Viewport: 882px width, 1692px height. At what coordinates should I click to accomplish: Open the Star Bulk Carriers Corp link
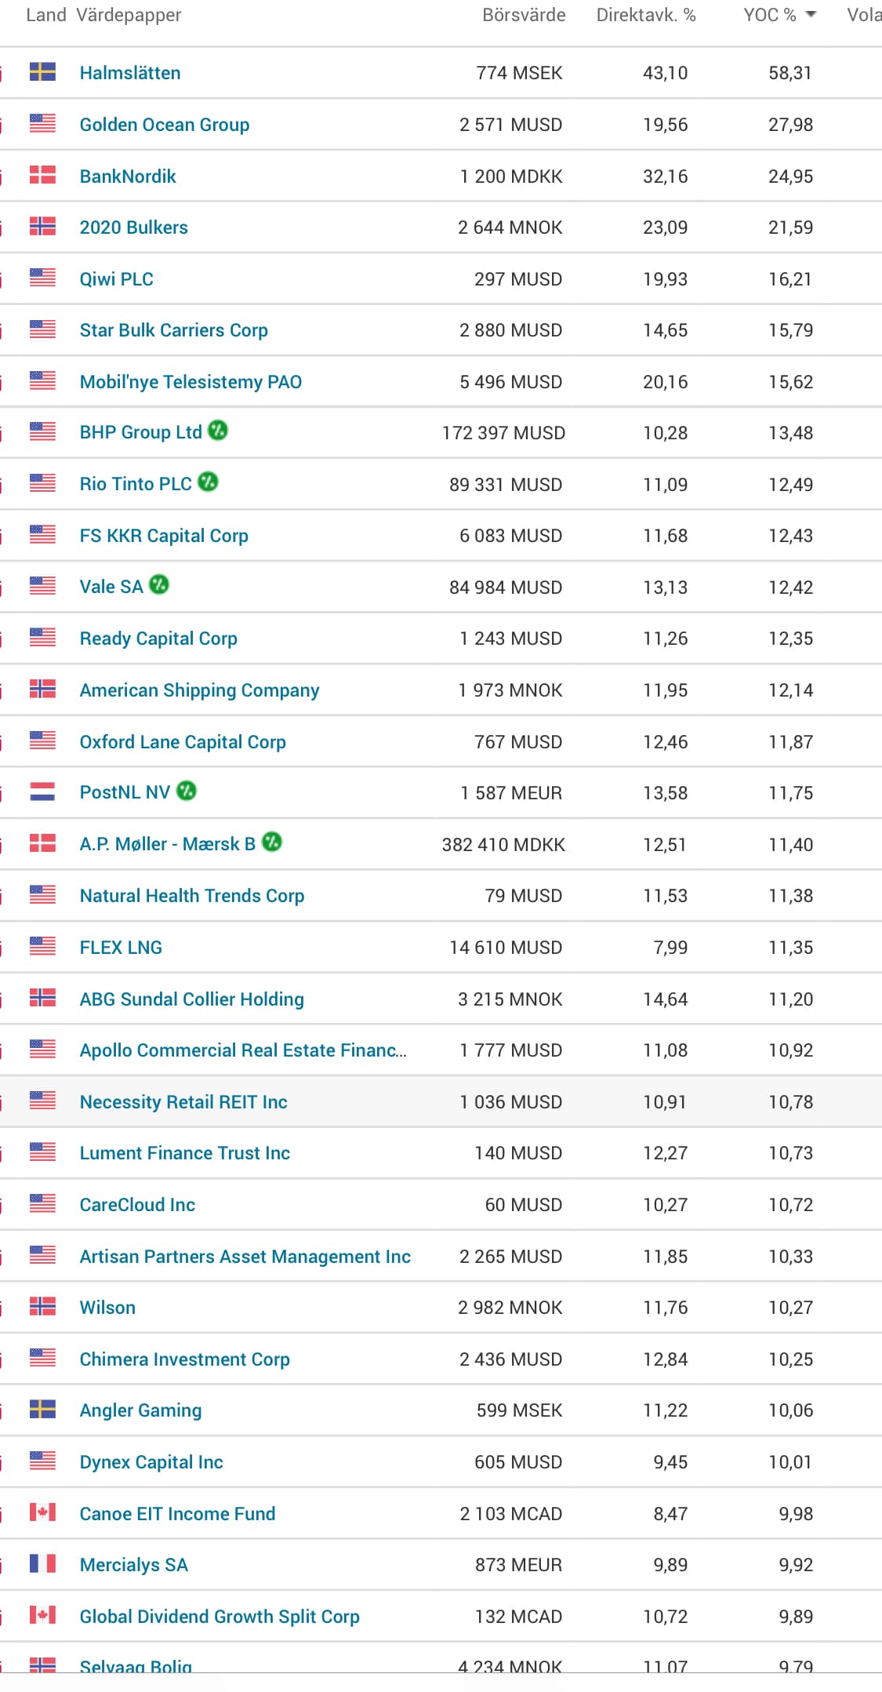(173, 330)
